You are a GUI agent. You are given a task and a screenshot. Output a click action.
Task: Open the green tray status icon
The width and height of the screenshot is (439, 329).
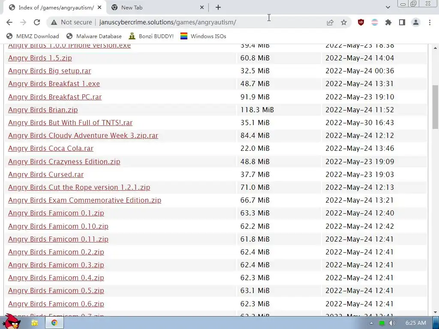pos(382,323)
